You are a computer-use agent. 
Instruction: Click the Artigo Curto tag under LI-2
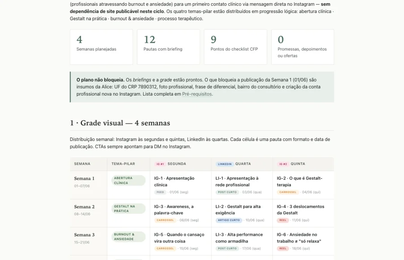point(229,220)
